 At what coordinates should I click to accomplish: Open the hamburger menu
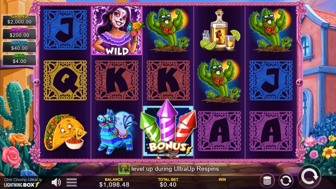coord(72,183)
